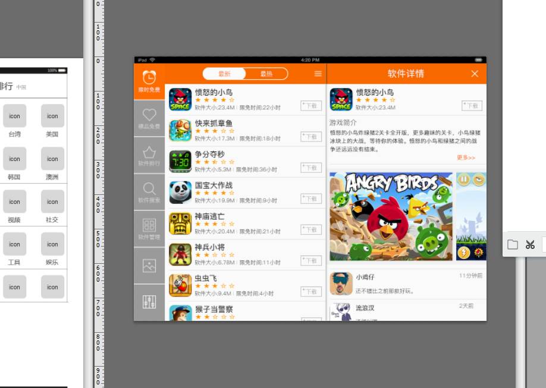Viewport: 546px width, 388px height.
Task: Open the 更多>> link under 游戏简介
Action: coord(466,157)
